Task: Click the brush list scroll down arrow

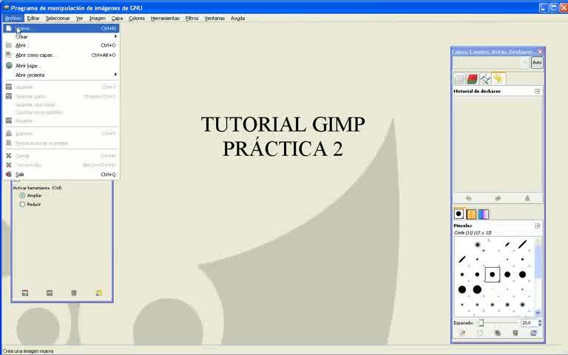Action: coord(538,312)
